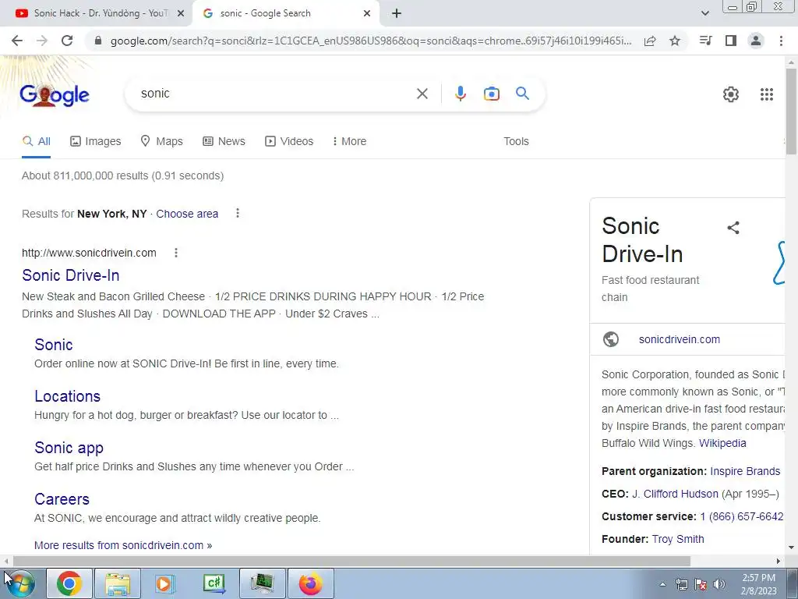Open the Windows Start menu
798x599 pixels.
coord(20,583)
